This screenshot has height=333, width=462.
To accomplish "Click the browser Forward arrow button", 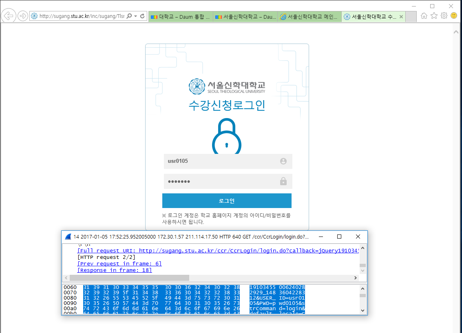I will pyautogui.click(x=23, y=16).
